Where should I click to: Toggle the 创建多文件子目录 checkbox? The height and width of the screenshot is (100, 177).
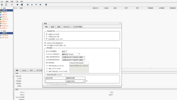[46, 34]
